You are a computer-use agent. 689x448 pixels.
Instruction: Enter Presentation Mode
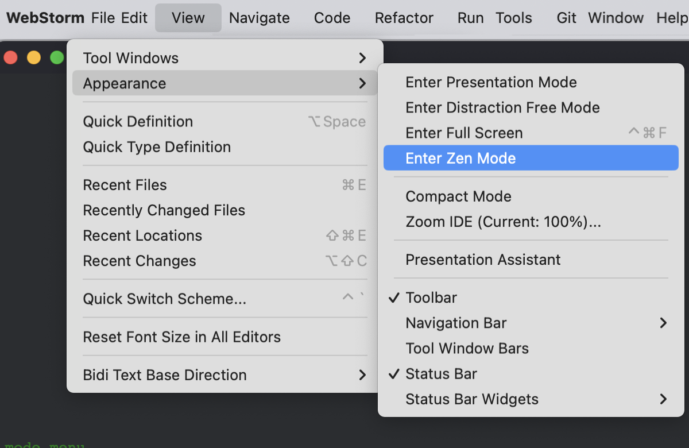[491, 82]
